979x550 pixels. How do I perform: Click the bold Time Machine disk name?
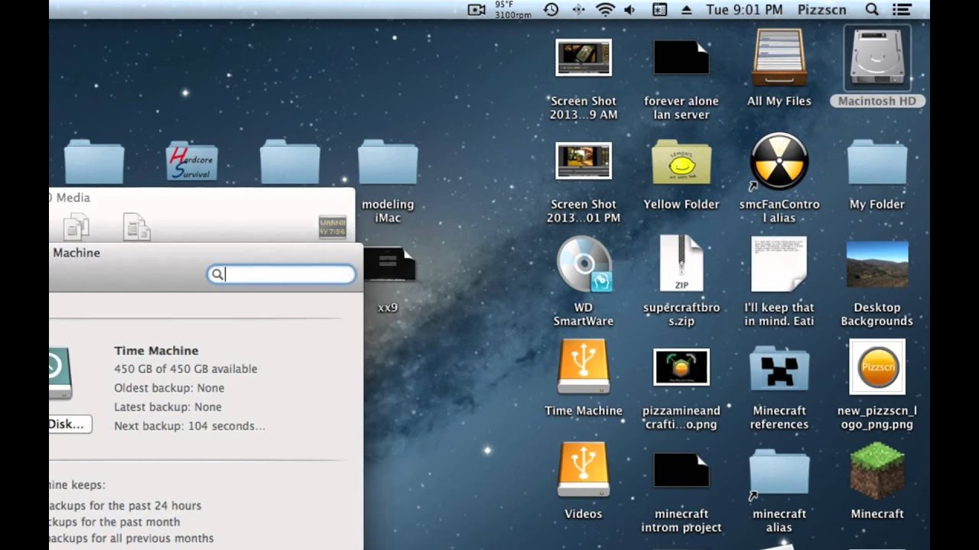pyautogui.click(x=156, y=351)
